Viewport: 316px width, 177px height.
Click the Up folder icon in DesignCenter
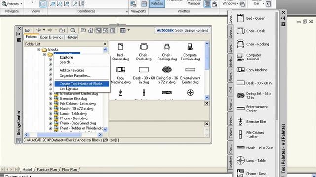tap(62, 30)
